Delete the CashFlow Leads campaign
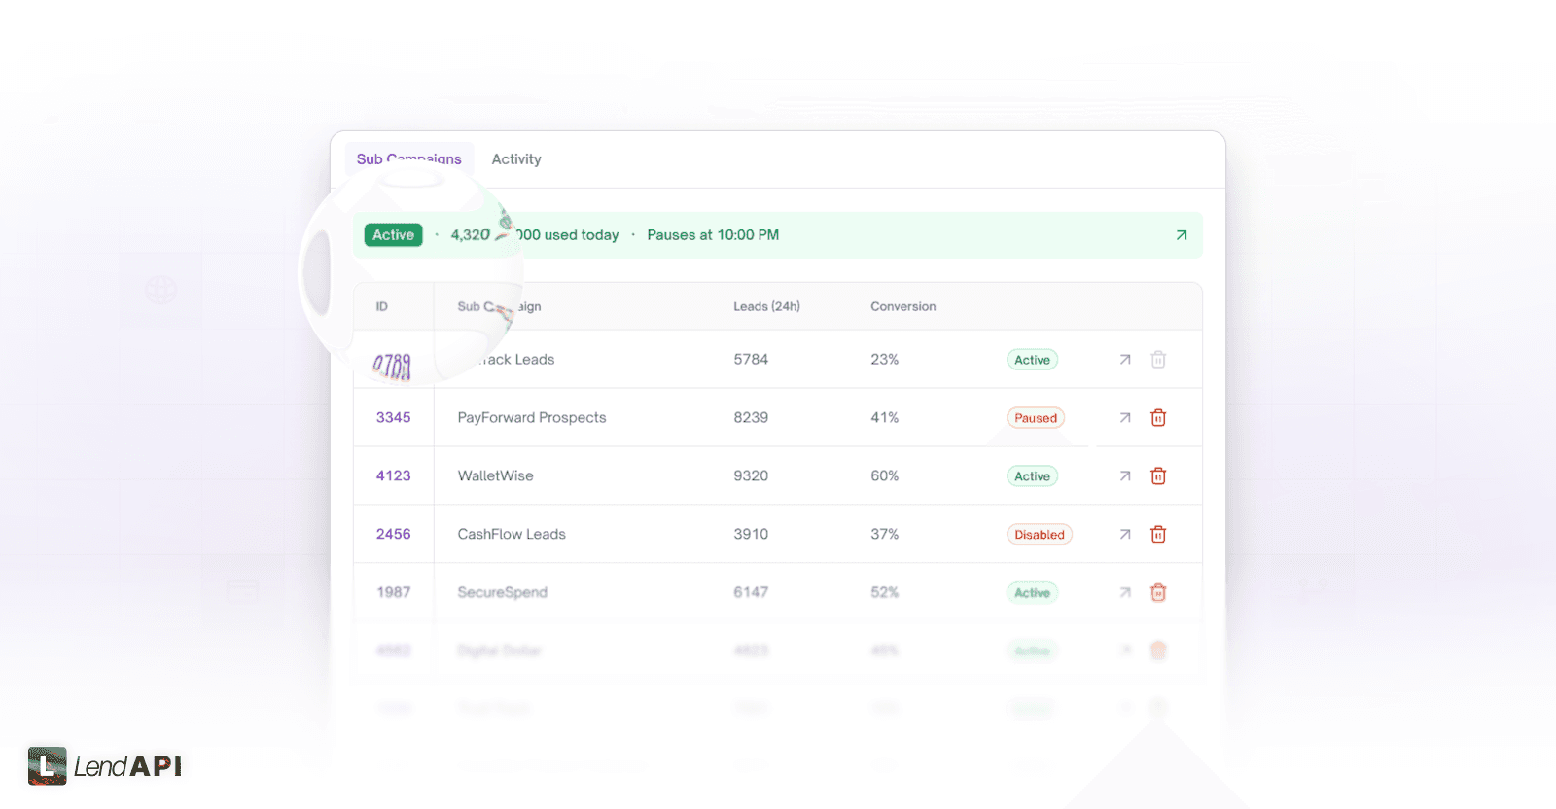This screenshot has width=1556, height=809. 1158,535
